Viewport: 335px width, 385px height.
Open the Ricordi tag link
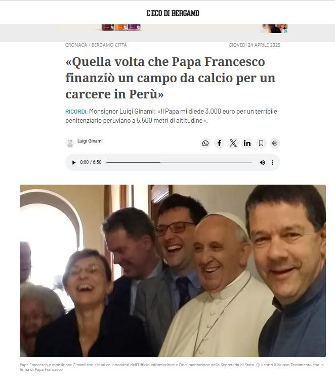(x=76, y=112)
